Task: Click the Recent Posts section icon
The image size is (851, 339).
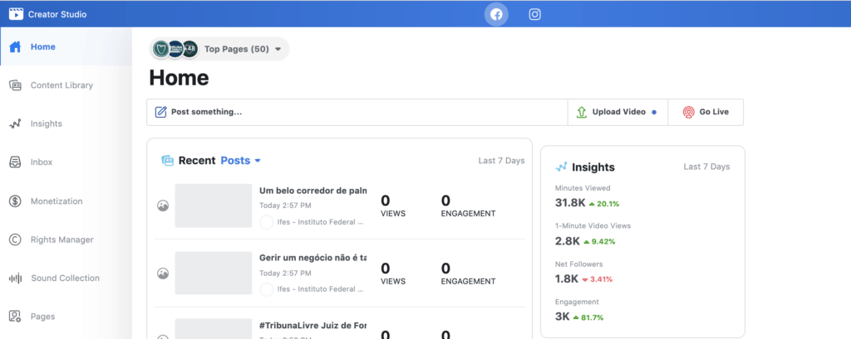Action: [x=167, y=160]
